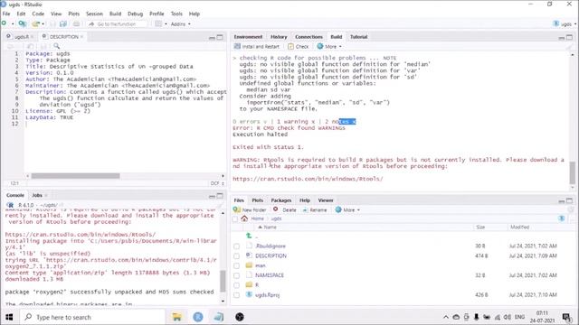
Task: Click the New File icon in main toolbar
Action: pos(5,24)
